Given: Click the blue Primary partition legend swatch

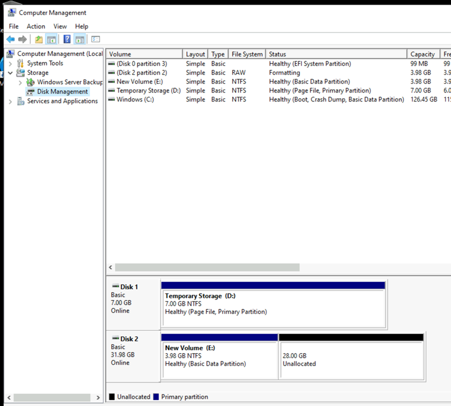Looking at the screenshot, I should (155, 397).
